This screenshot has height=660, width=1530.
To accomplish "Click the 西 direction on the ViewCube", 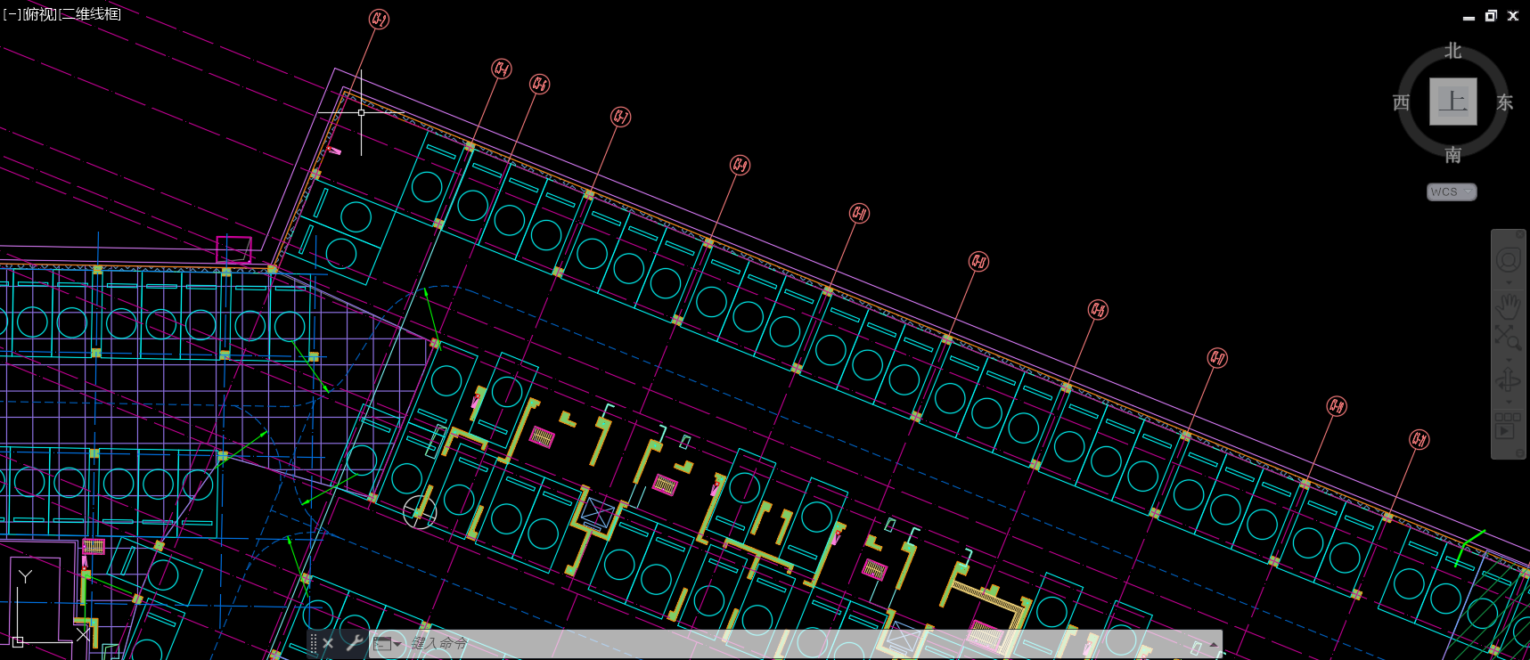I will pyautogui.click(x=1401, y=102).
